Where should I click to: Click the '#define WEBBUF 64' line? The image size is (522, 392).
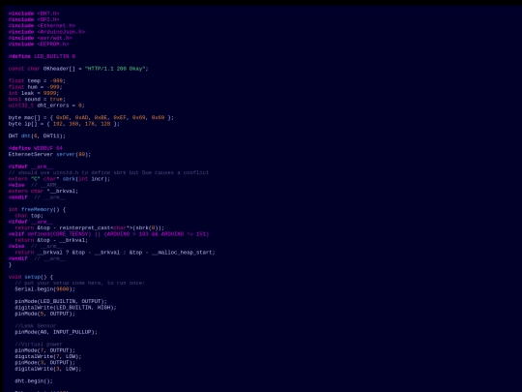36,148
